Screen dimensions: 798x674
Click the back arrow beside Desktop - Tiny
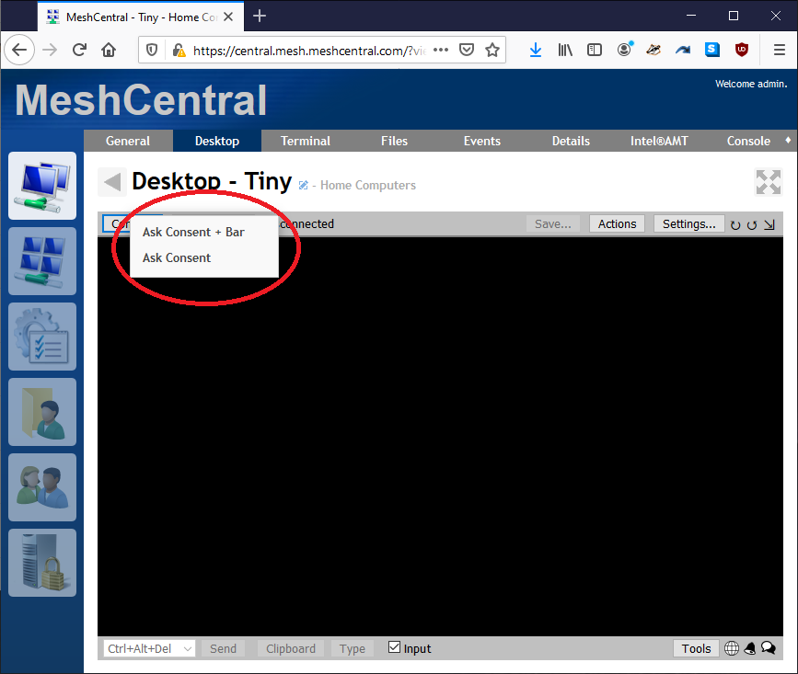tap(112, 182)
